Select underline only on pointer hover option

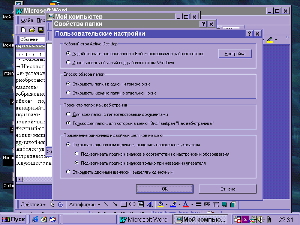pos(77,163)
